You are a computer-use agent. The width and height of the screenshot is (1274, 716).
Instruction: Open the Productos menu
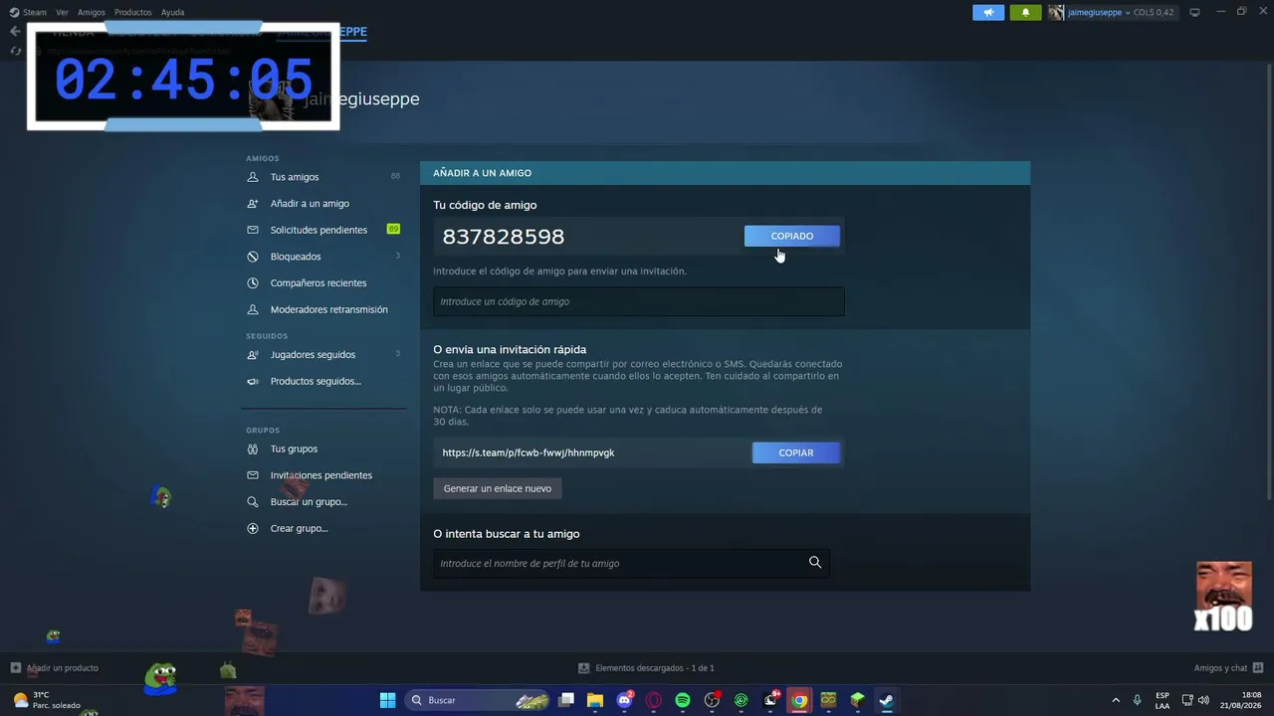(133, 12)
